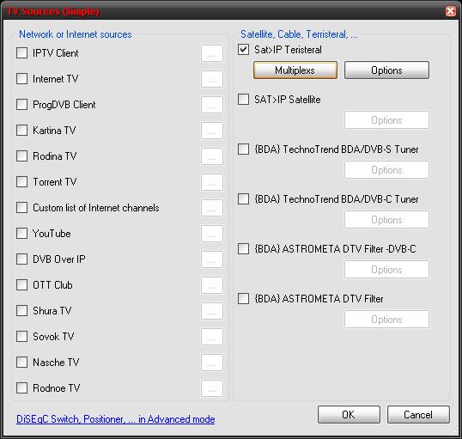This screenshot has width=462, height=439.
Task: Click the ellipsis button beside IPTV Client
Action: tap(212, 53)
